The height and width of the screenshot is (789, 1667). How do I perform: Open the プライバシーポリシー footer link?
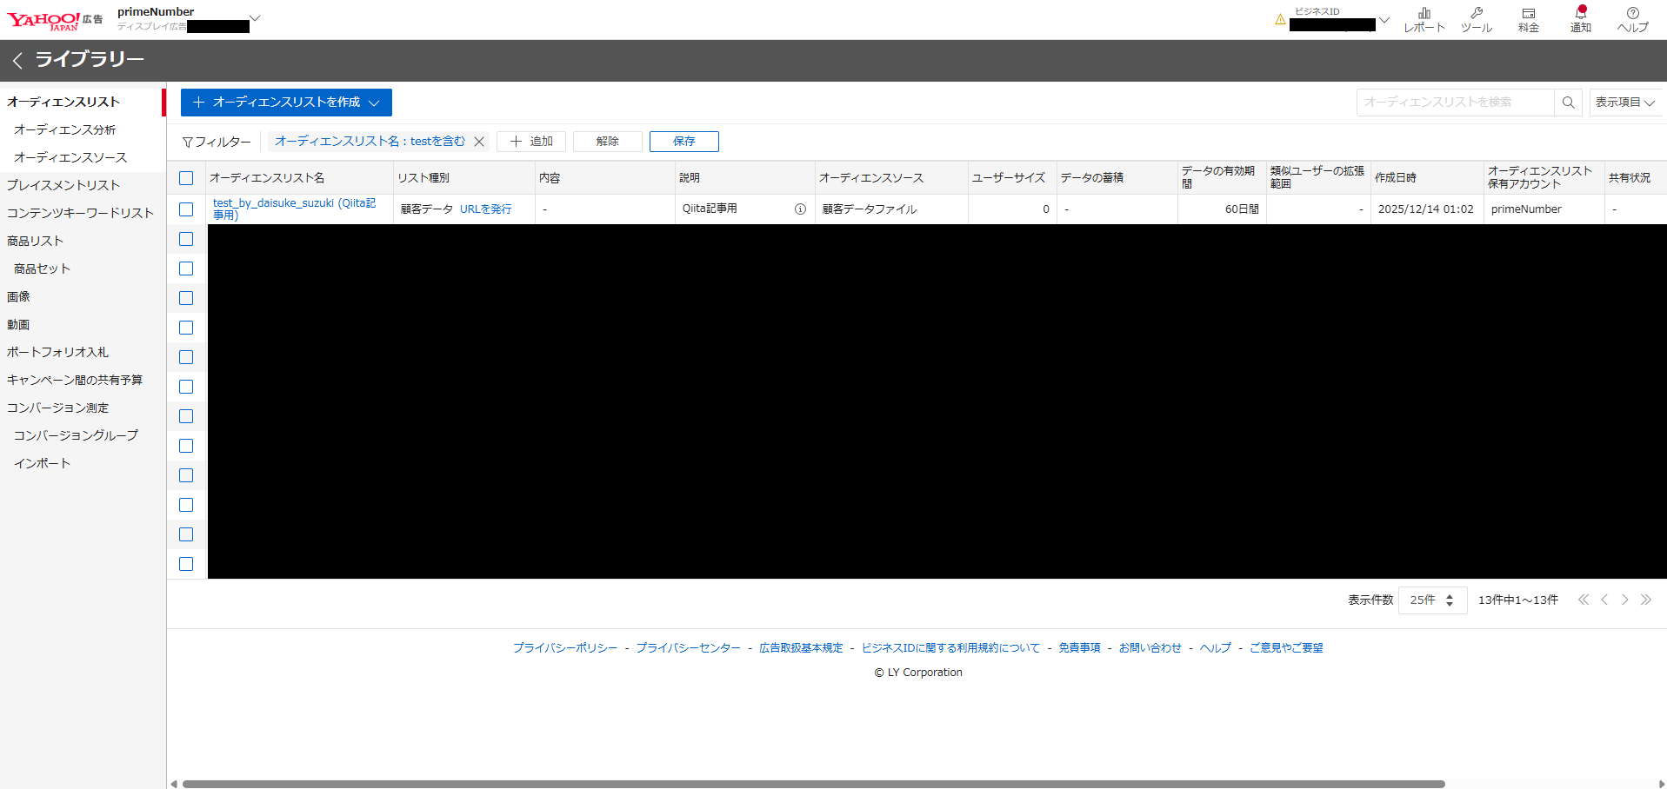tap(565, 648)
